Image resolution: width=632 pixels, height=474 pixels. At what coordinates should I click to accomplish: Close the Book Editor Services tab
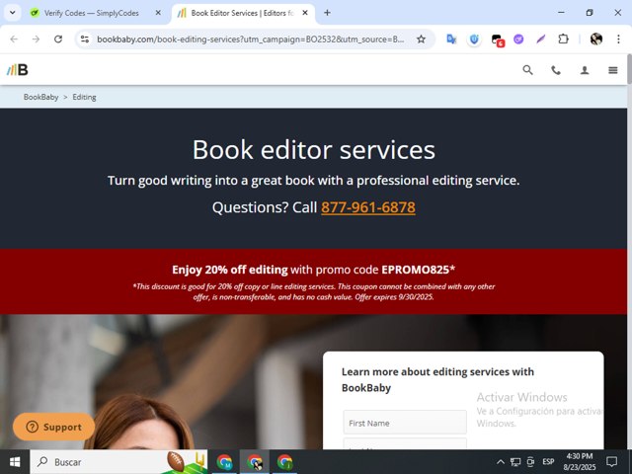point(305,13)
